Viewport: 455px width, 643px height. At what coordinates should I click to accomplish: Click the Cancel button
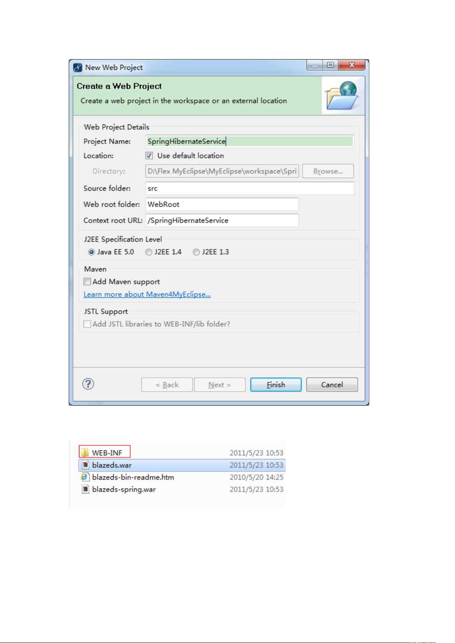[332, 385]
